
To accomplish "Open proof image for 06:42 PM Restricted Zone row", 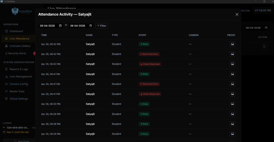I will [x=232, y=54].
